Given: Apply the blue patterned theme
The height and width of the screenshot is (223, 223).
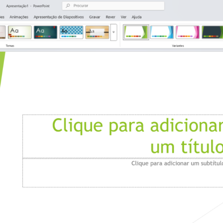Looking at the screenshot, I should 71,32.
